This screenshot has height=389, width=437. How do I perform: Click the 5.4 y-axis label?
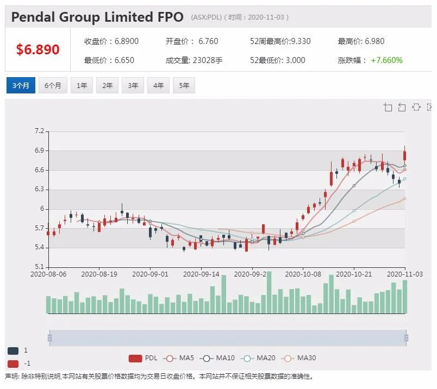[40, 247]
